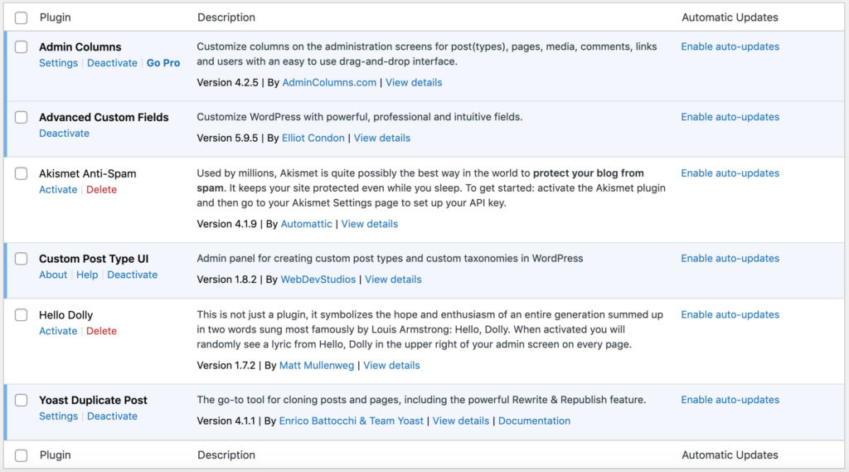This screenshot has height=472, width=849.
Task: Click the Automatic Updates label in footer
Action: 730,455
